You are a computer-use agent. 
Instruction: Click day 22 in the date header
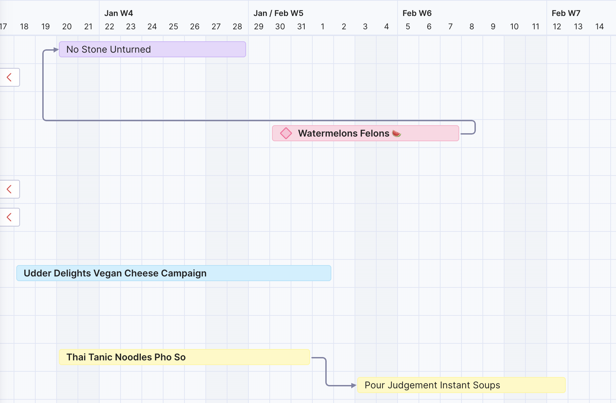pyautogui.click(x=110, y=27)
